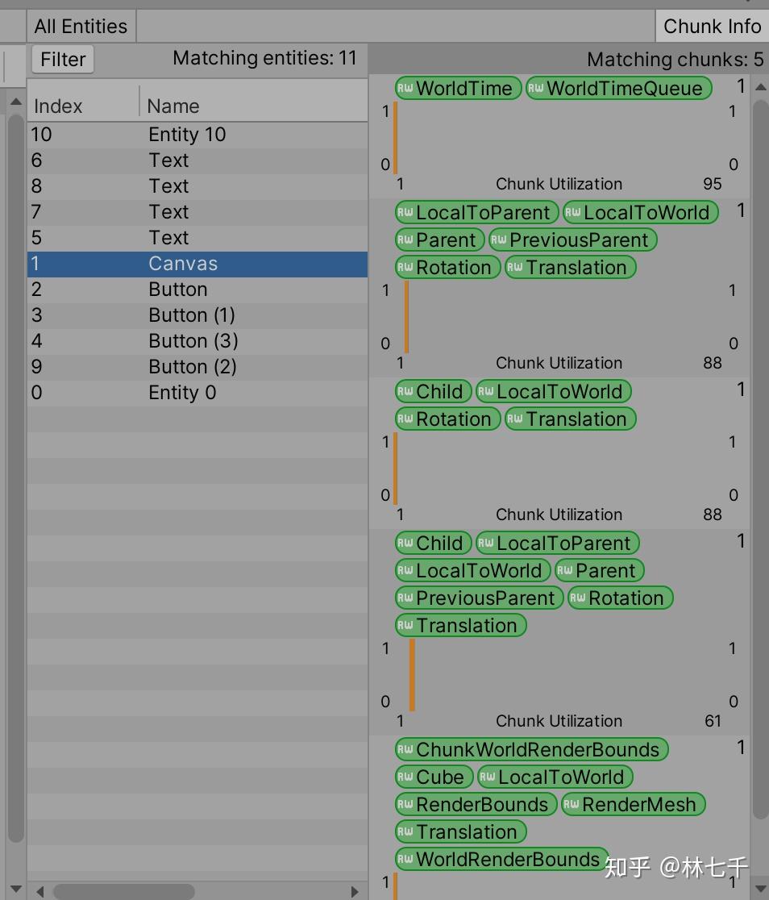
Task: Click the ChunkWorldRenderBounds component badge
Action: tap(531, 749)
